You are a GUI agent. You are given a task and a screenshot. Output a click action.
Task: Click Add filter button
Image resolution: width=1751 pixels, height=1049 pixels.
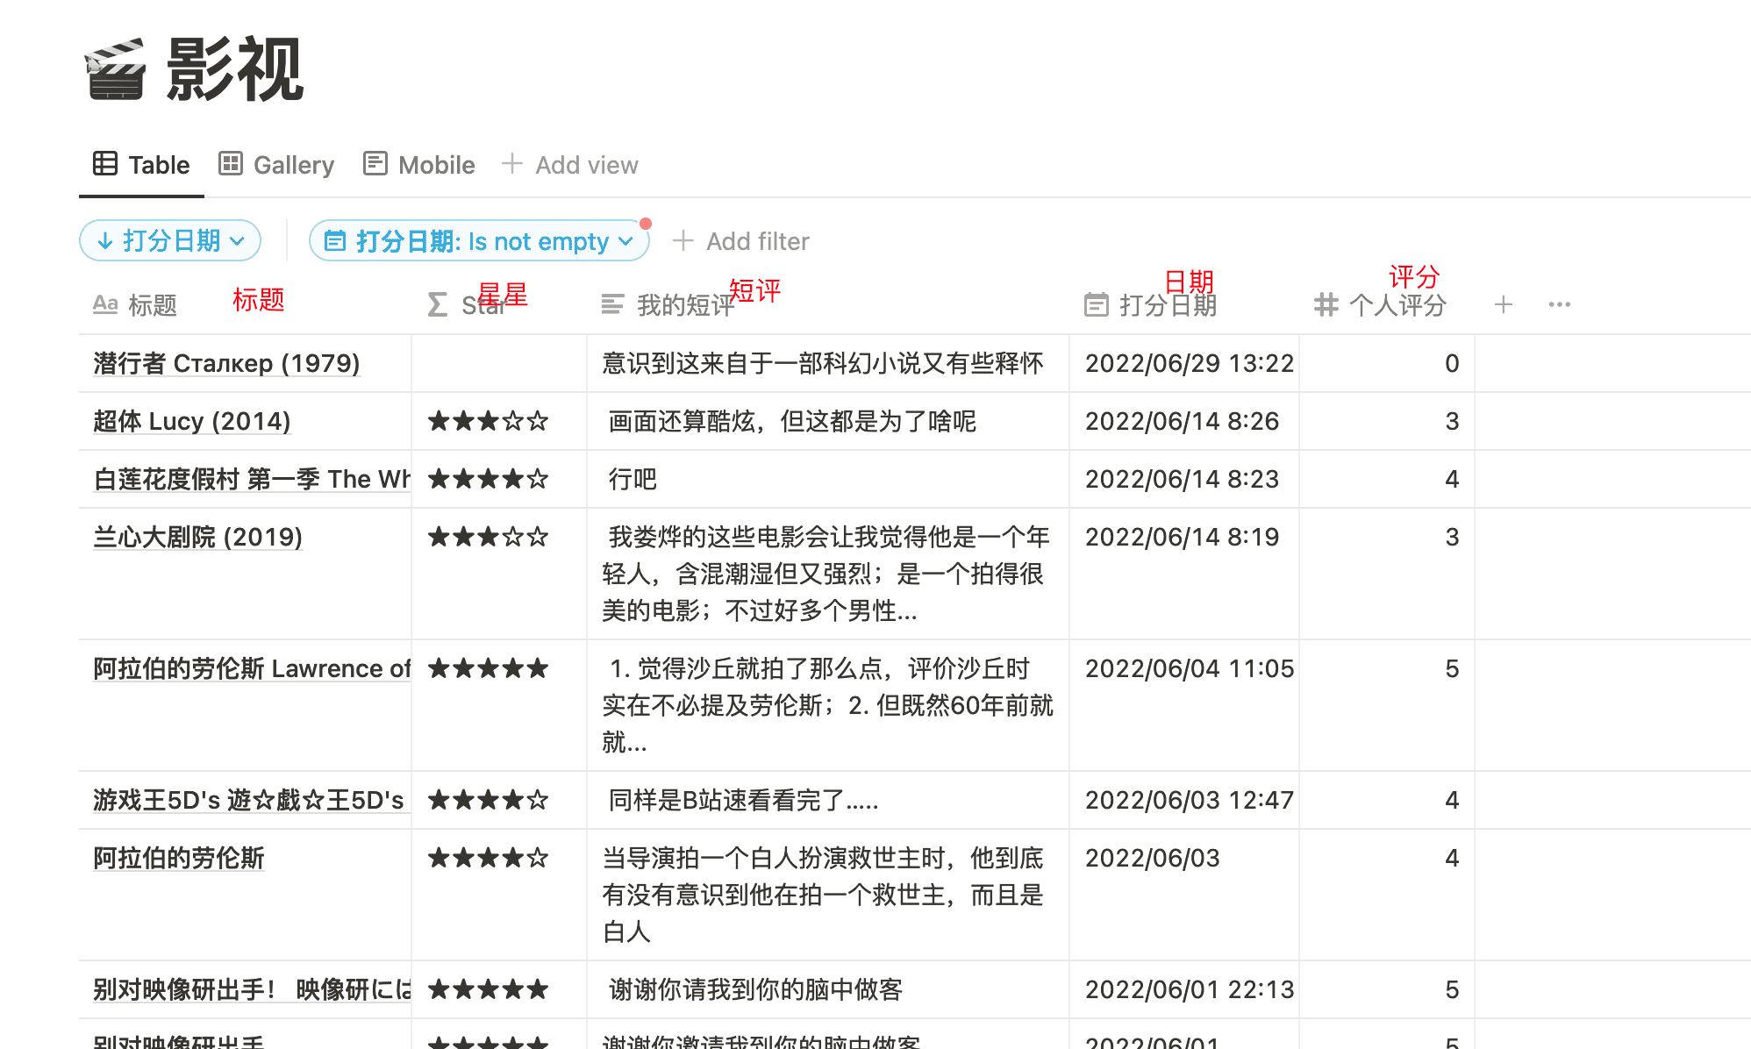tap(741, 241)
